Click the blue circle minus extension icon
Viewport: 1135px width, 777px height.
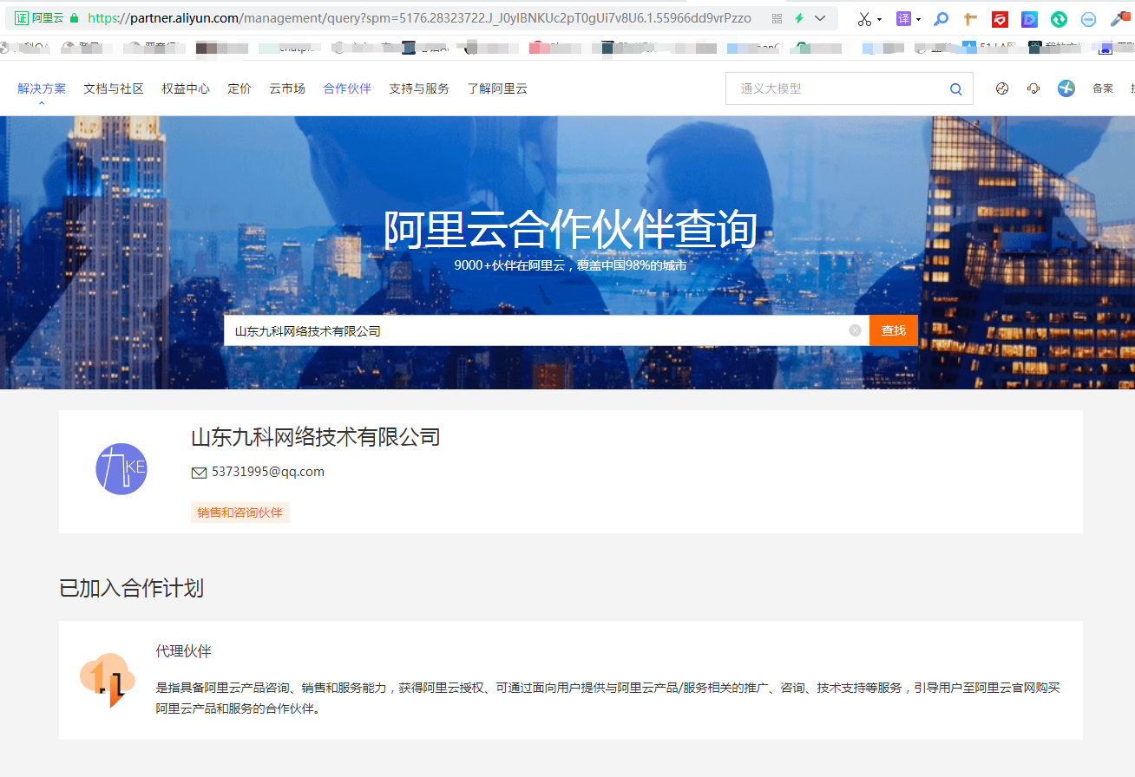[1088, 19]
